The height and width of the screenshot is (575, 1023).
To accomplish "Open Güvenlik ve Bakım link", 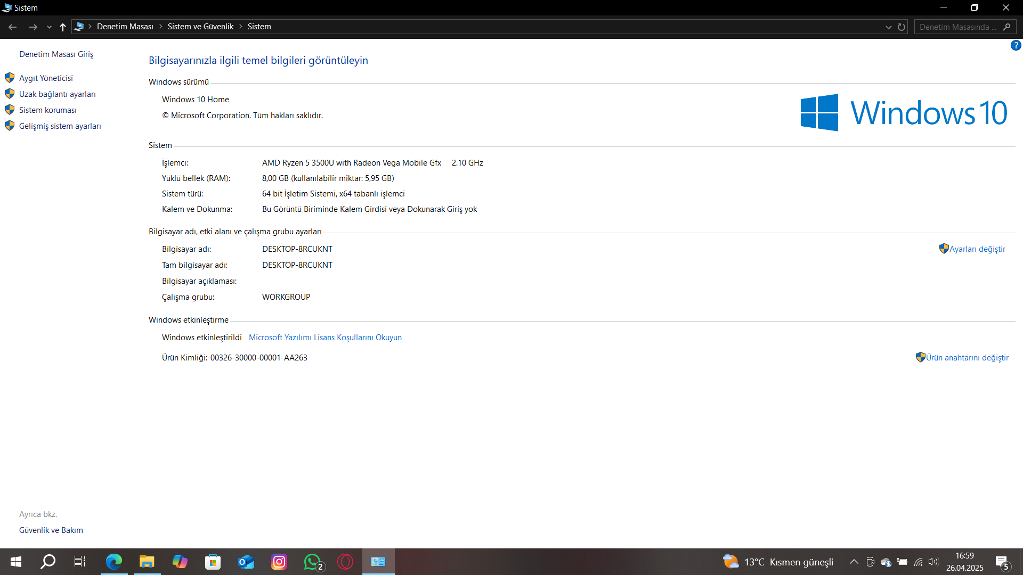I will 51,530.
